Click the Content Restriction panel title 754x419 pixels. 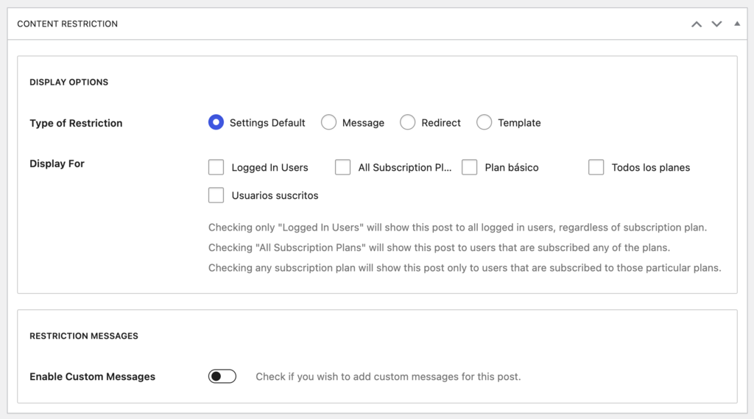67,24
